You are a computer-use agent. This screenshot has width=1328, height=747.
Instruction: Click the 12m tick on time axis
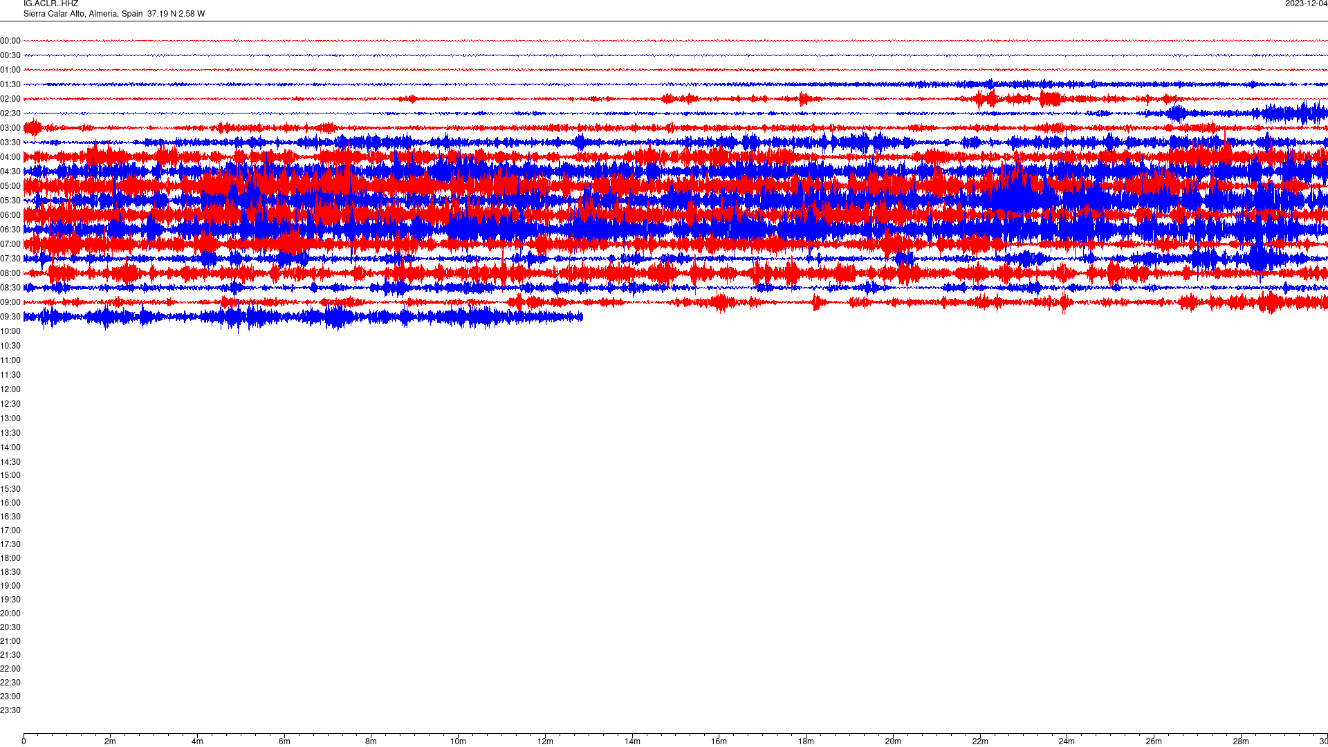(x=545, y=741)
